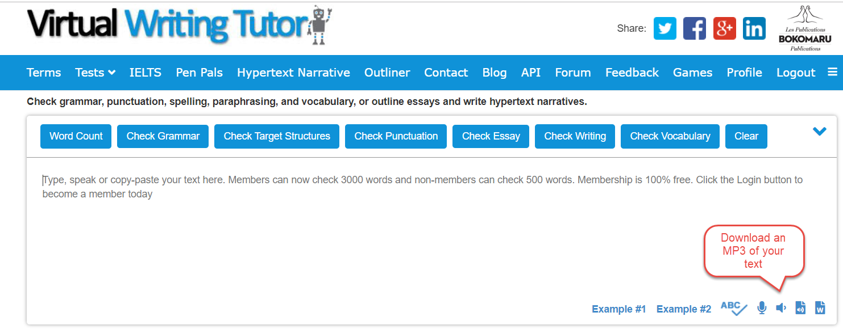The width and height of the screenshot is (843, 329).
Task: Download an MP3 of your text
Action: (800, 307)
